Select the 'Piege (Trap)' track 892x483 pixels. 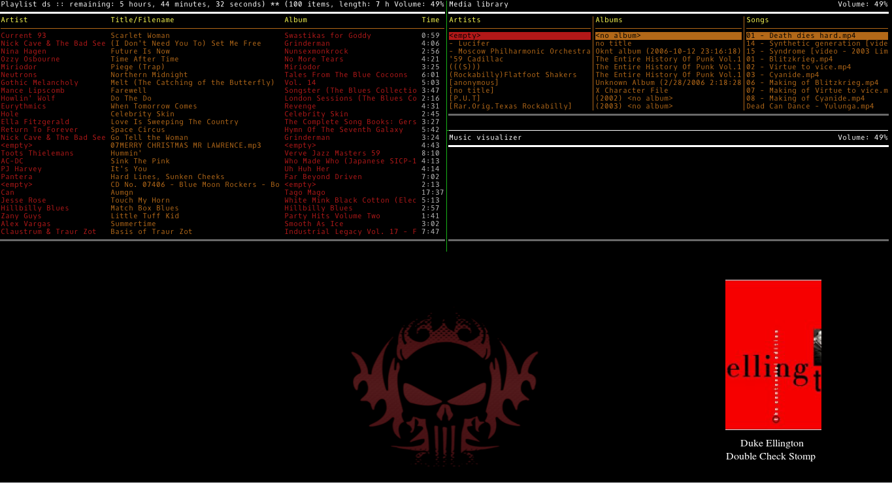[x=222, y=67]
